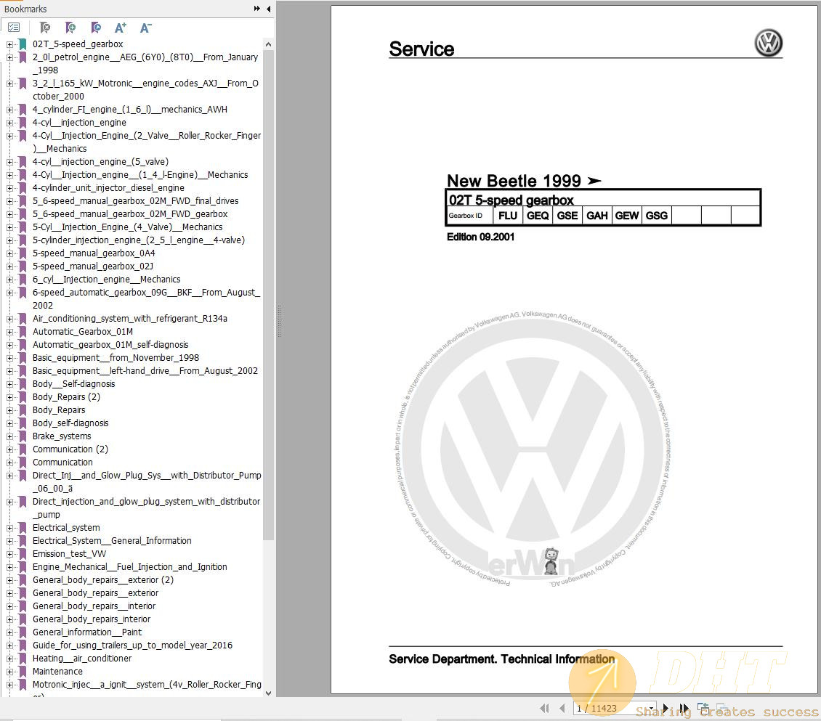Expand the 6_cyl__Injection_engine__Mechanics bookmark

(x=9, y=280)
